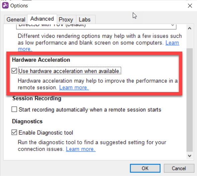Open the Proxy tab
This screenshot has height=176, width=197.
[x=66, y=20]
